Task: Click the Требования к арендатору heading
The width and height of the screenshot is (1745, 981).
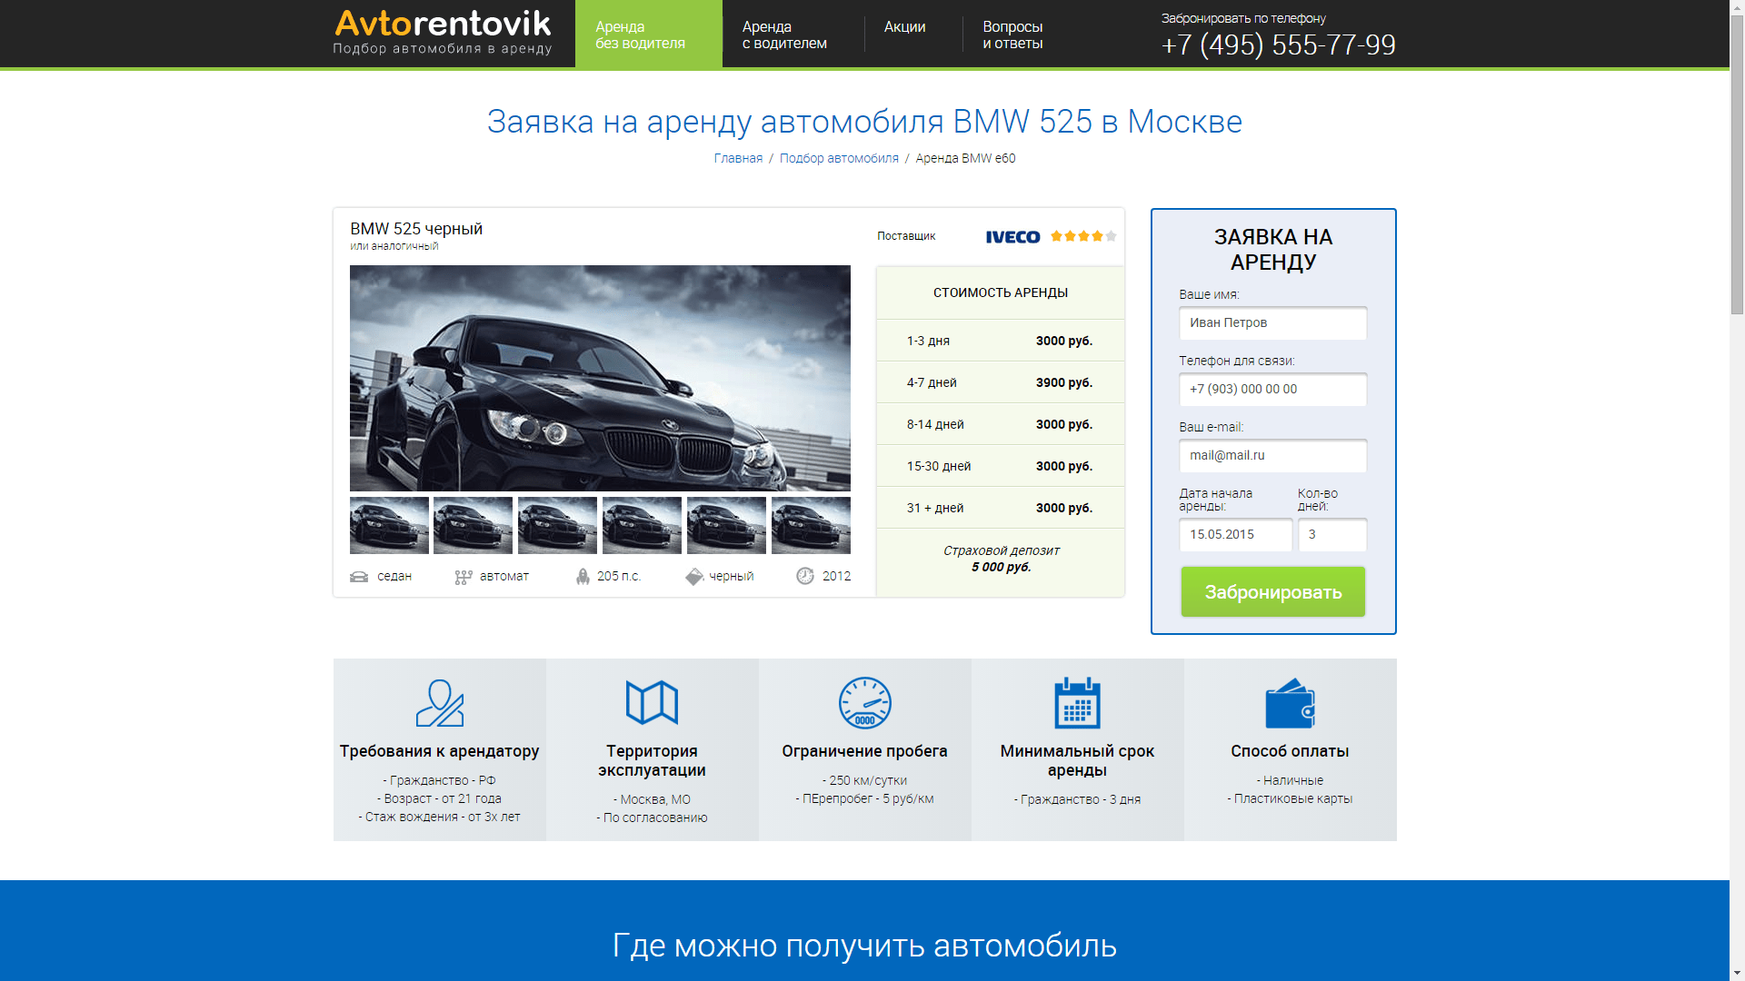Action: [x=440, y=751]
